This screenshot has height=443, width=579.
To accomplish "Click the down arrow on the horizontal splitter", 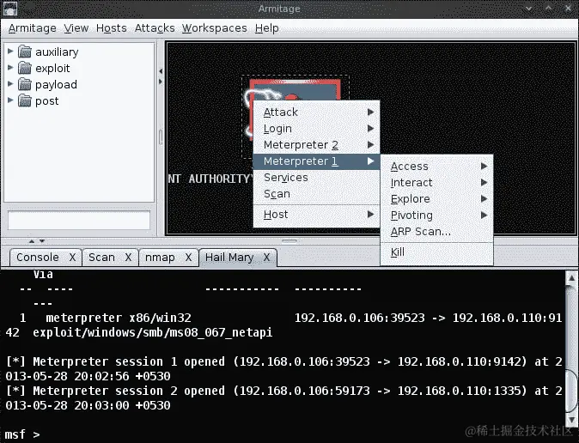I will click(x=42, y=241).
